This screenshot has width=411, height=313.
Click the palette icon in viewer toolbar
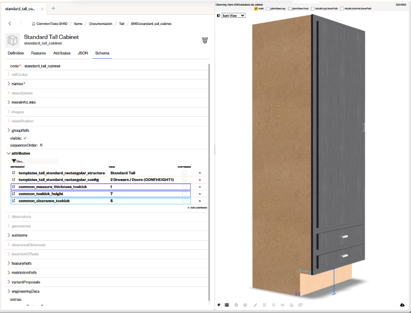point(219,305)
